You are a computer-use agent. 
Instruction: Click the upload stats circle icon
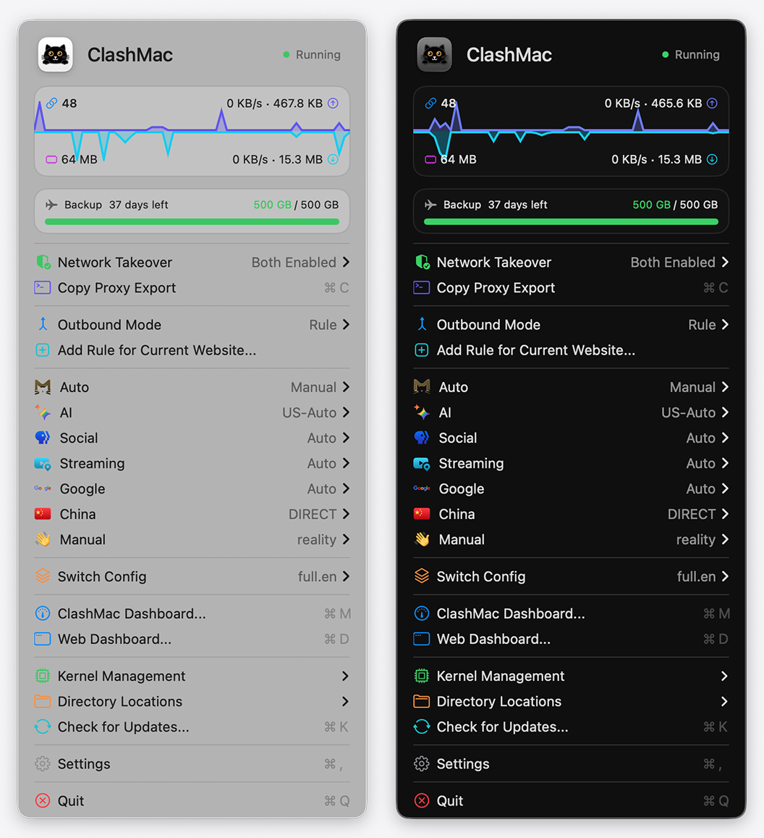tap(333, 103)
